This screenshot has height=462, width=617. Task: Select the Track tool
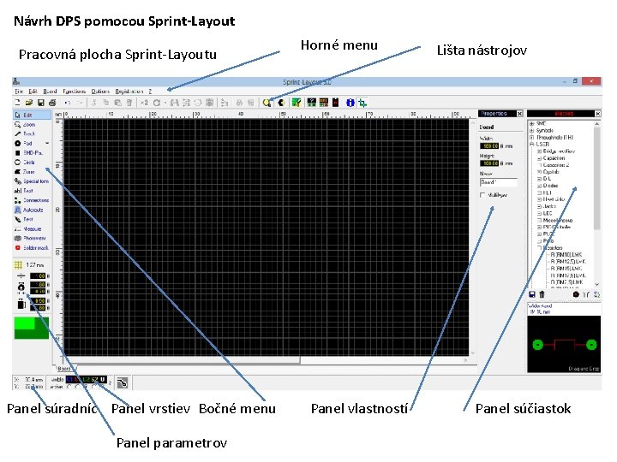pos(32,133)
